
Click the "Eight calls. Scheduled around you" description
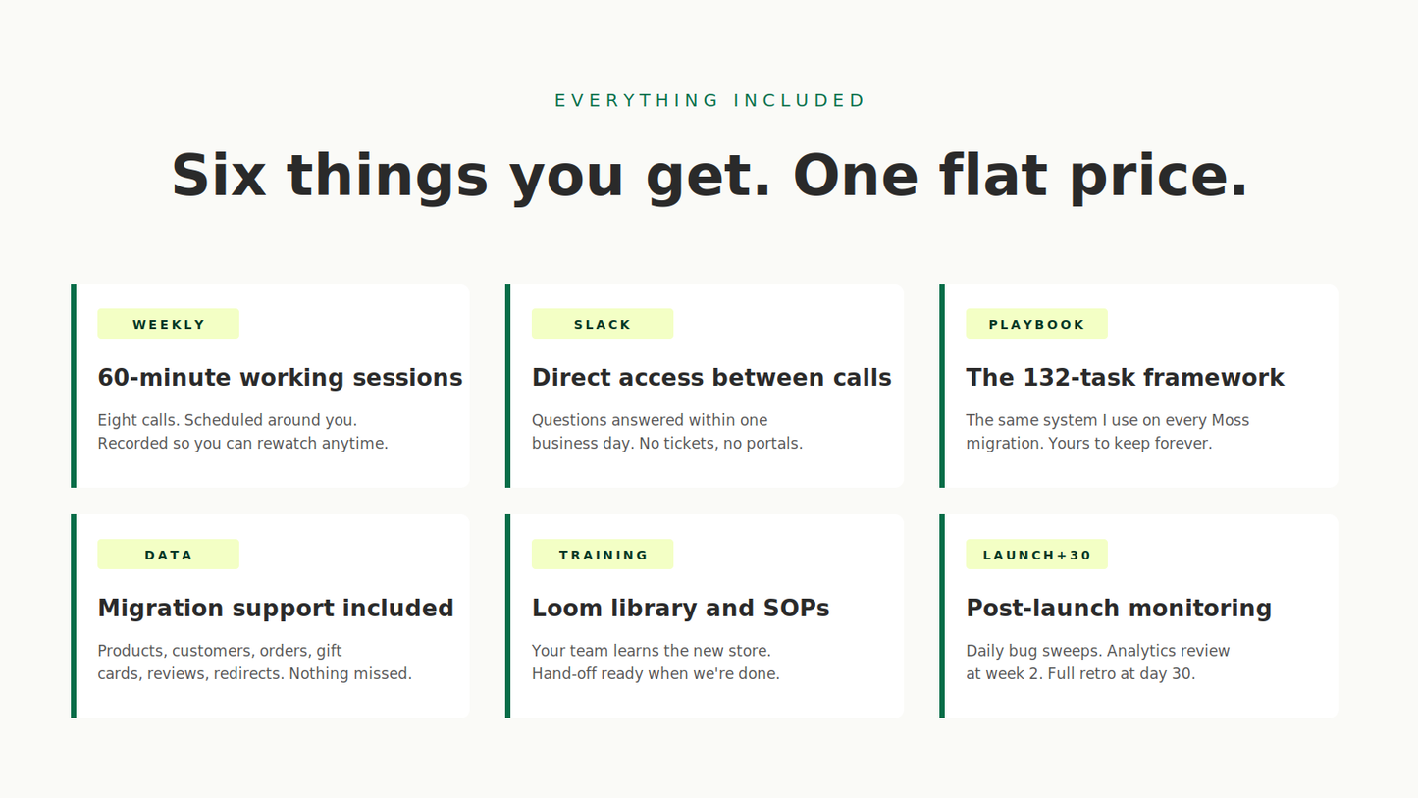click(242, 432)
